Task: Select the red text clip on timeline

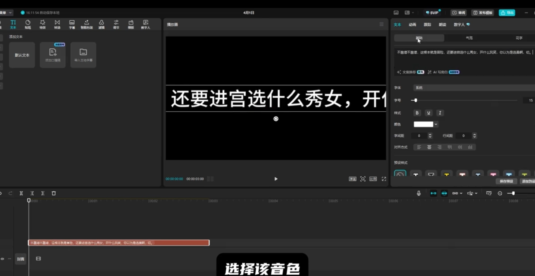Action: point(119,243)
